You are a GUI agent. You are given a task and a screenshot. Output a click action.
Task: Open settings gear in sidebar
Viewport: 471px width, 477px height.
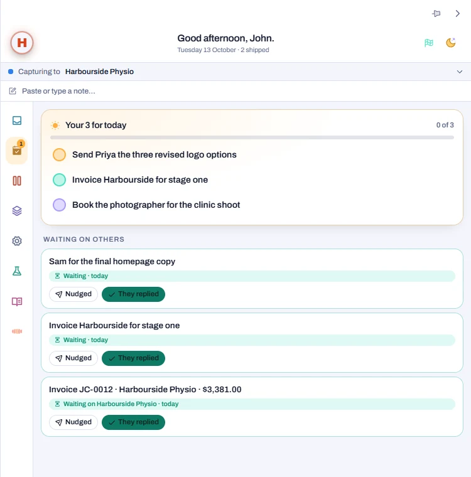[17, 241]
